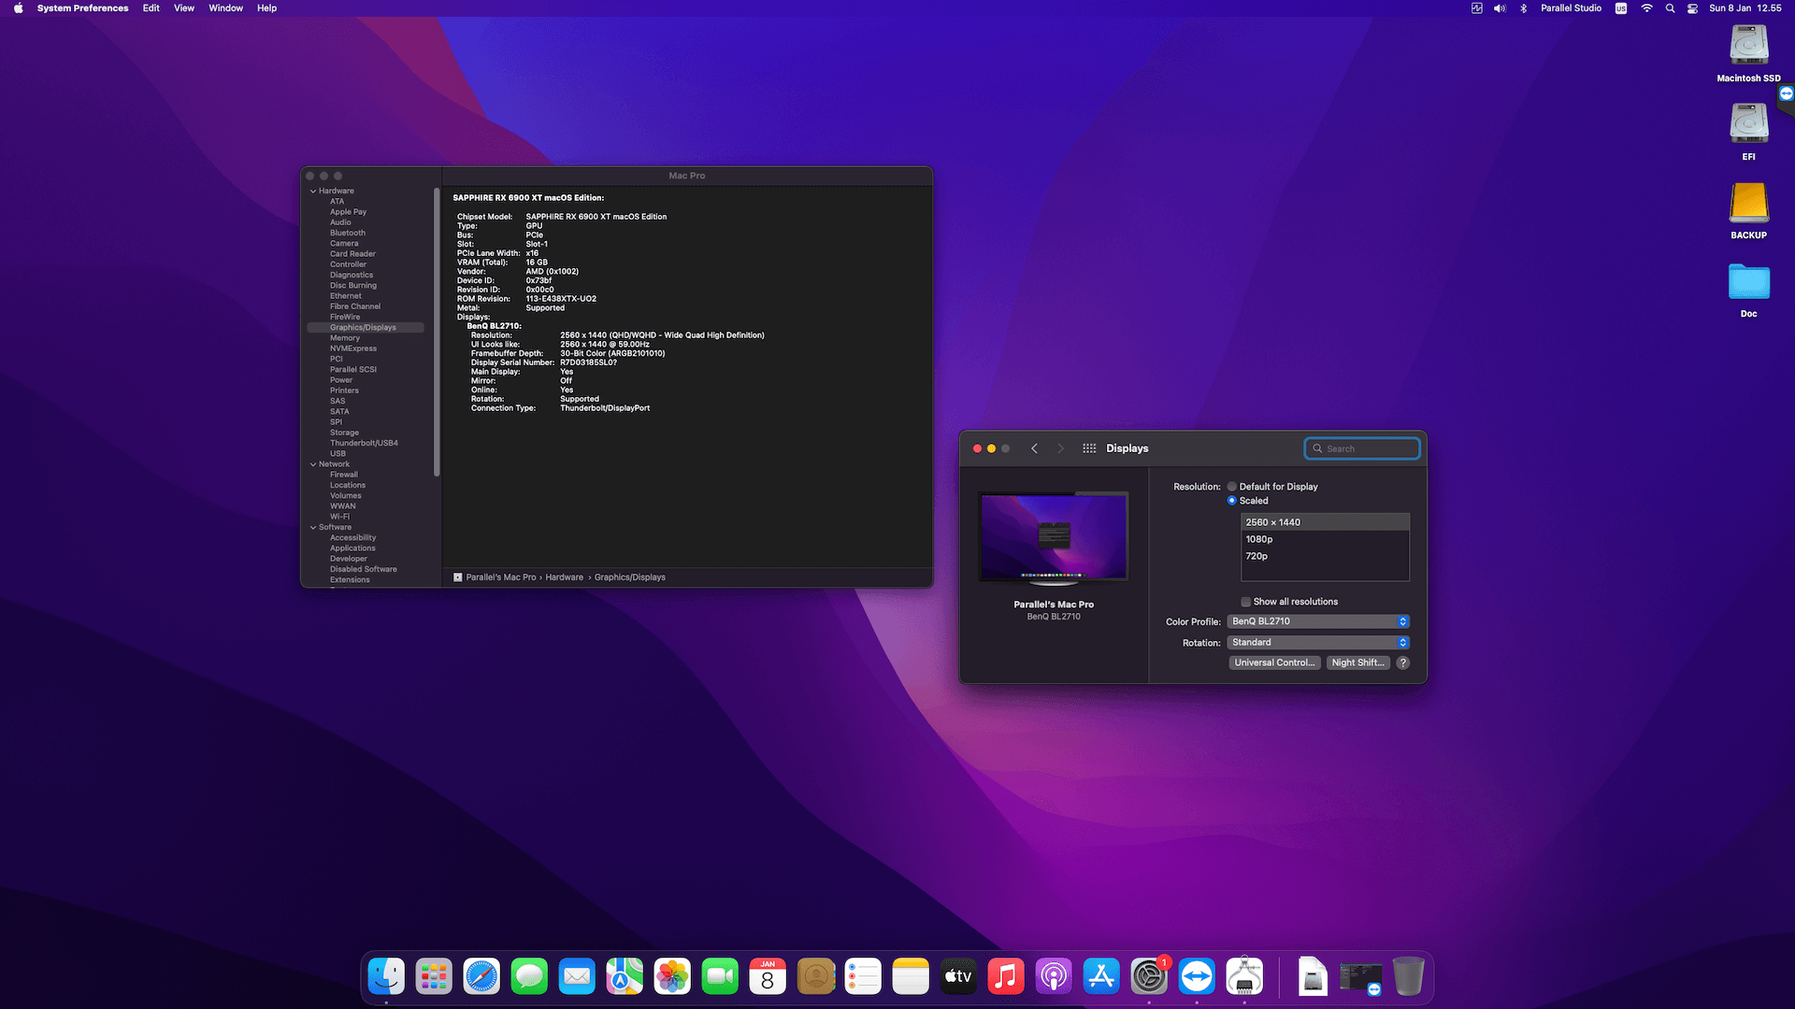Open the Help menu
Screen dimensions: 1795x1009
click(x=266, y=8)
